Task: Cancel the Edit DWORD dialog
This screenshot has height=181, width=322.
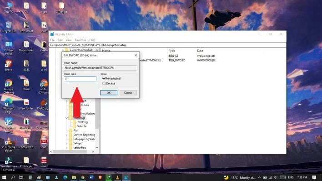Action: click(128, 93)
